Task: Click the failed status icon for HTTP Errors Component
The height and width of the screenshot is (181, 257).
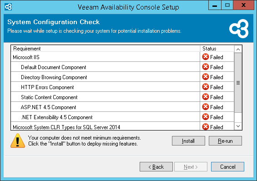Action: (x=205, y=87)
